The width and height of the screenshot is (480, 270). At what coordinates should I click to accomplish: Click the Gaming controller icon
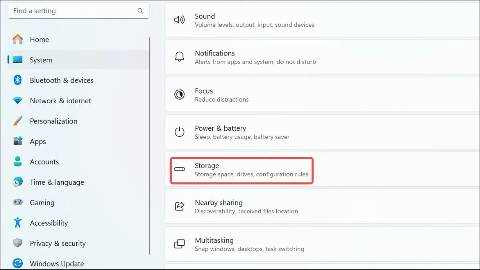pos(18,202)
